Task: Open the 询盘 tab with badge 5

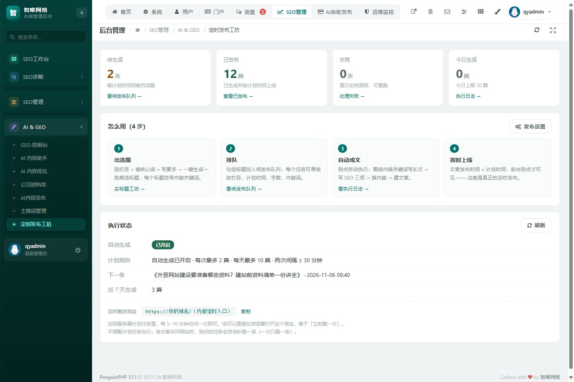Action: coord(251,12)
